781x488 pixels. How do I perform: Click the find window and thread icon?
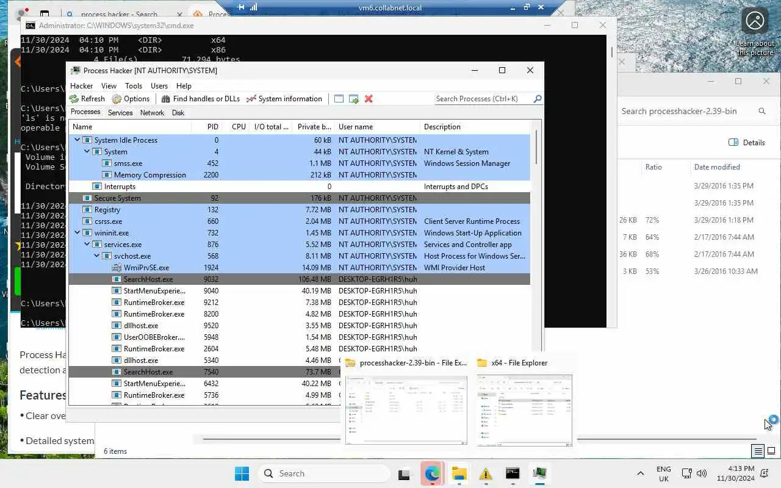pos(353,99)
